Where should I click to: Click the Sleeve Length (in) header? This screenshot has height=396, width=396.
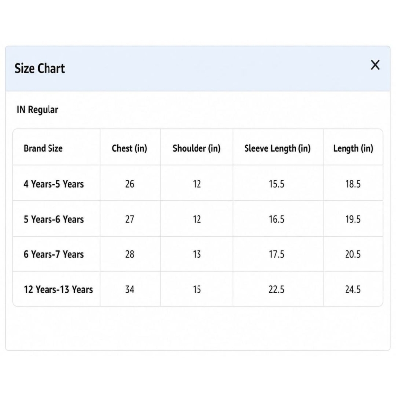coord(277,148)
